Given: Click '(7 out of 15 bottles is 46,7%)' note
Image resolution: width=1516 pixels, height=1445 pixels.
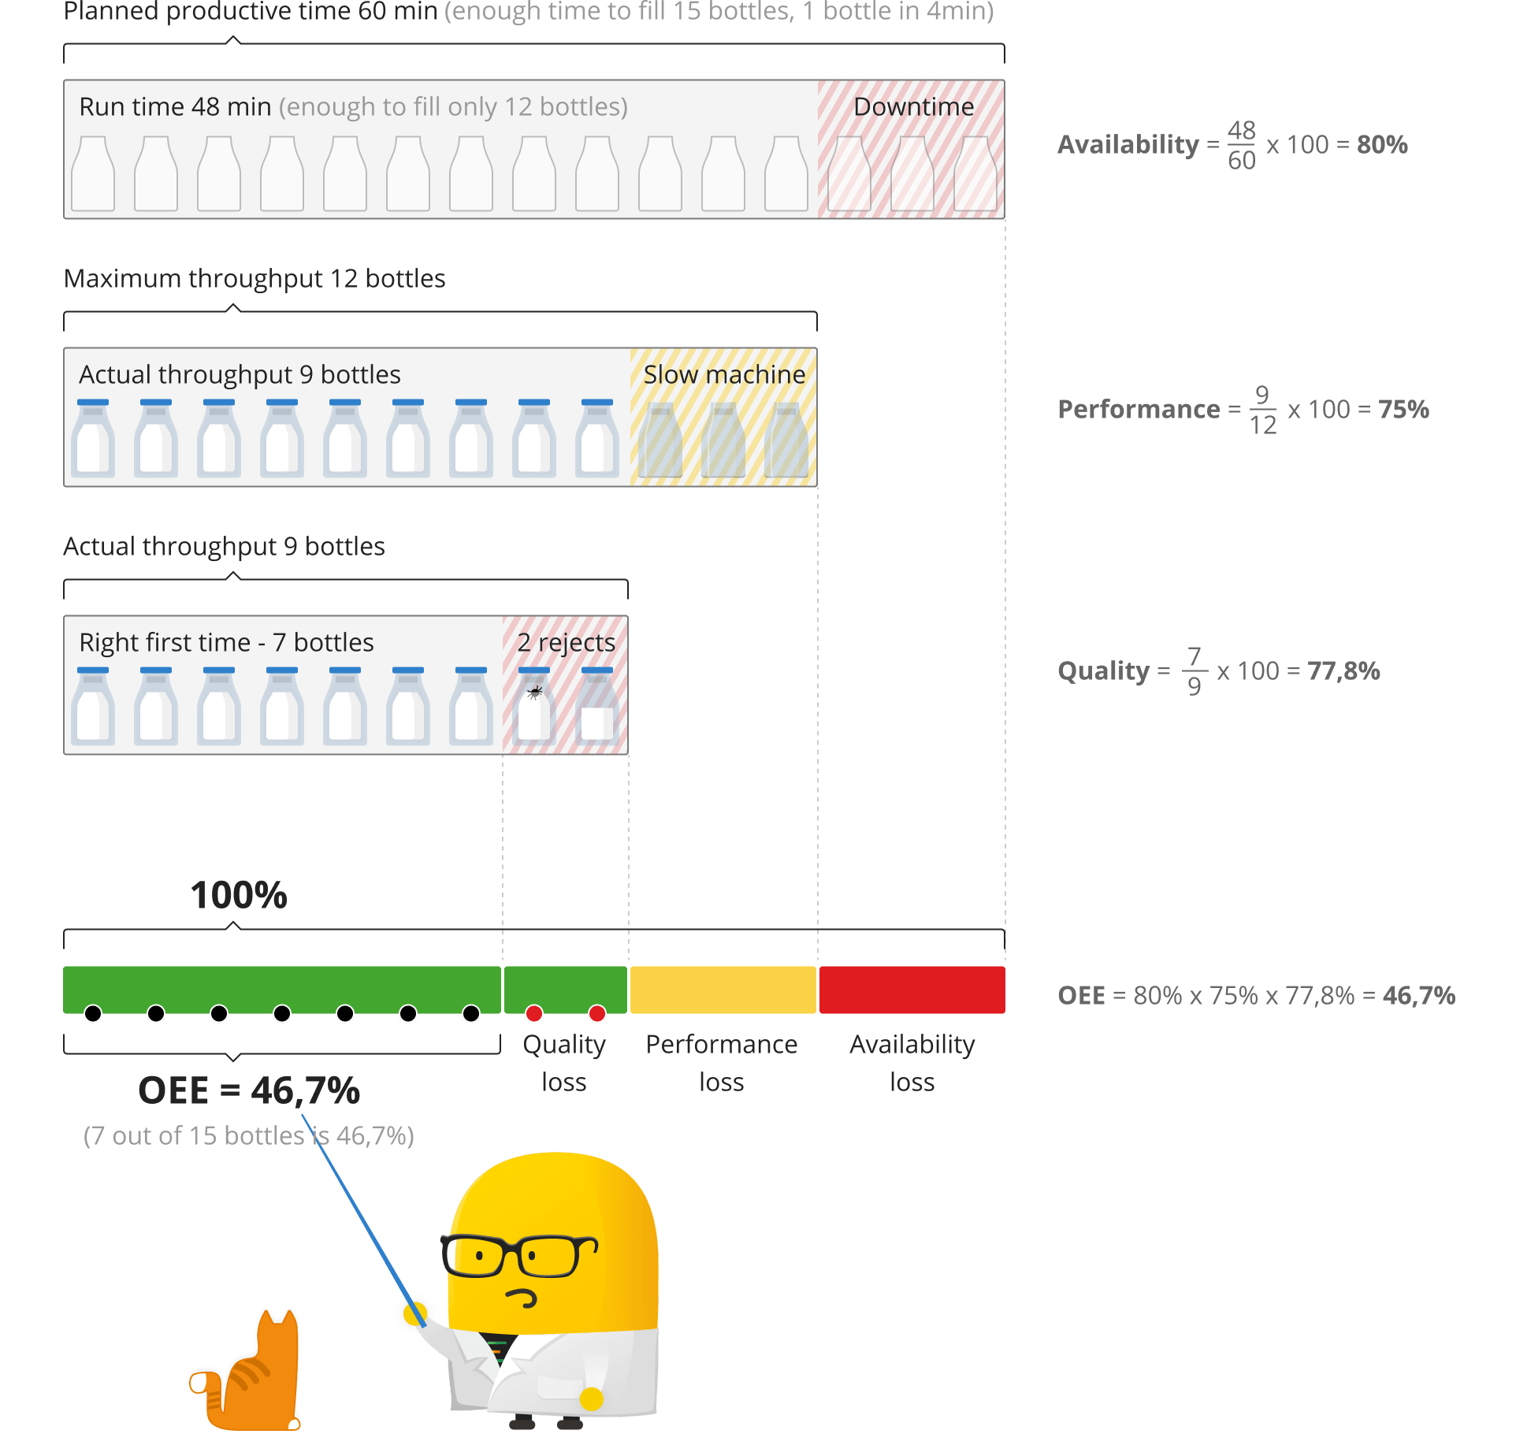Looking at the screenshot, I should pyautogui.click(x=249, y=1135).
